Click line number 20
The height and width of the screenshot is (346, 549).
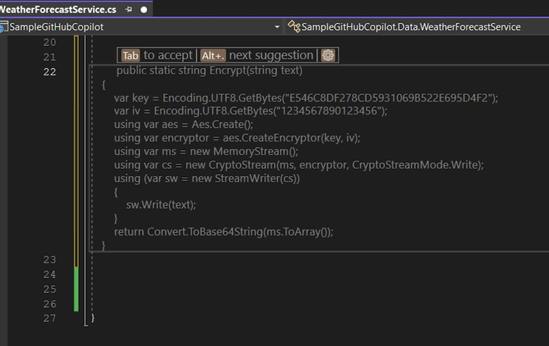click(50, 43)
